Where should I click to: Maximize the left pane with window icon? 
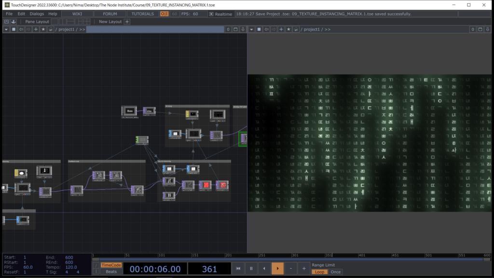[x=235, y=29]
